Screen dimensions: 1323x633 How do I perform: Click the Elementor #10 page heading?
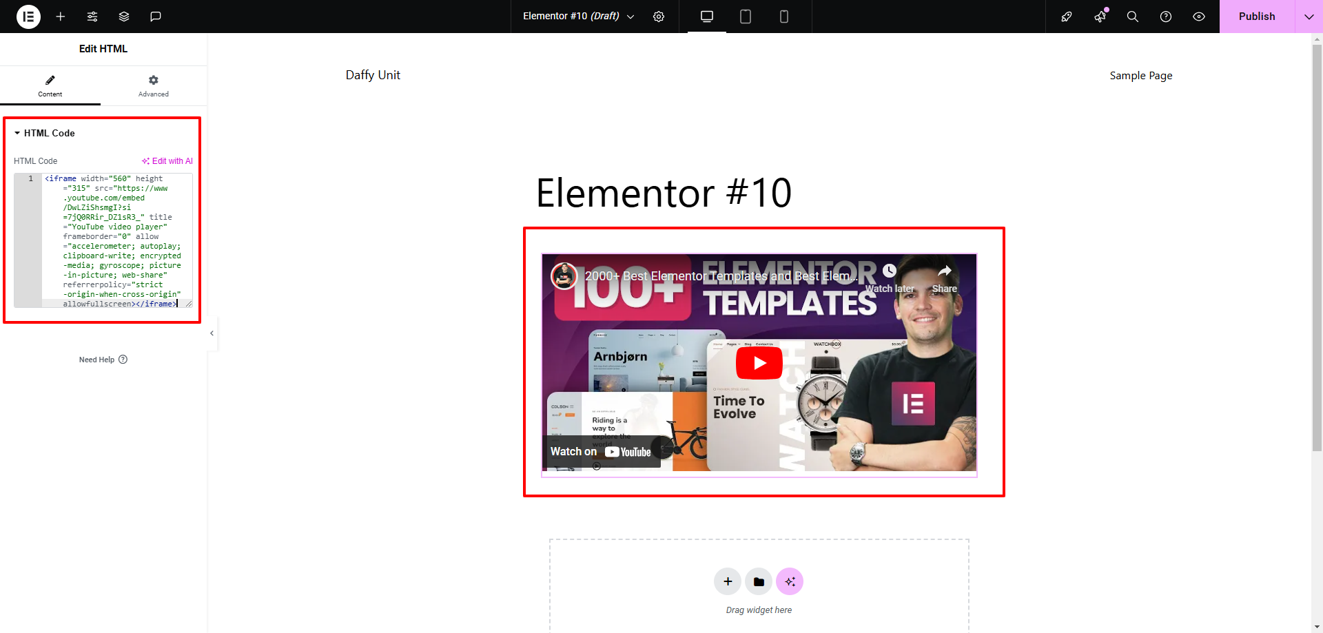click(664, 193)
